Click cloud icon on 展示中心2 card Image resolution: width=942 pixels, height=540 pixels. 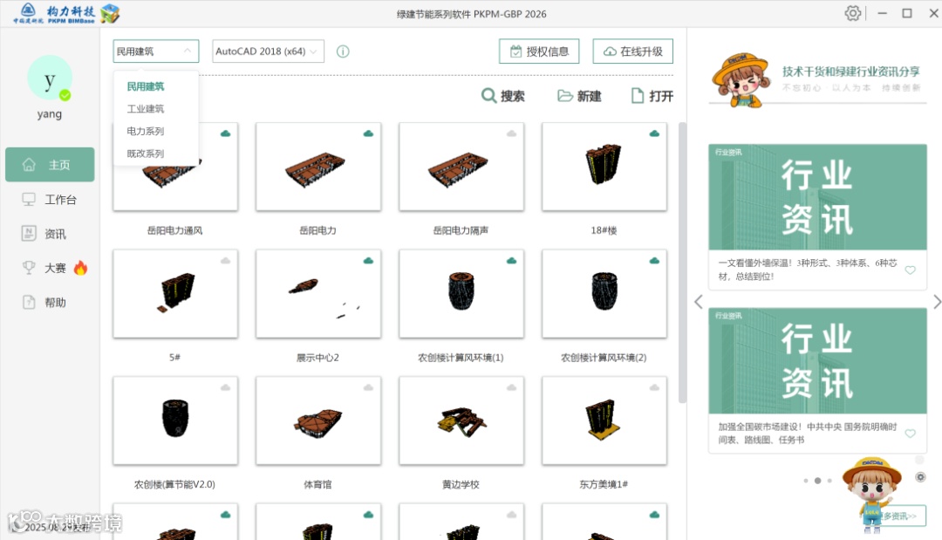pos(368,261)
